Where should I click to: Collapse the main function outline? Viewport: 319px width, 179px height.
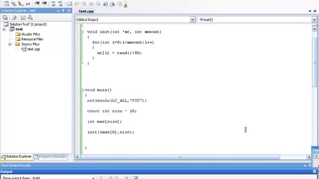pos(82,90)
